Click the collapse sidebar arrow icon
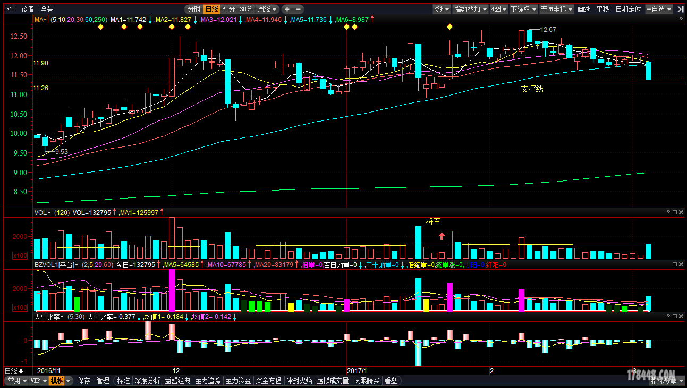The height and width of the screenshot is (388, 687). click(680, 9)
